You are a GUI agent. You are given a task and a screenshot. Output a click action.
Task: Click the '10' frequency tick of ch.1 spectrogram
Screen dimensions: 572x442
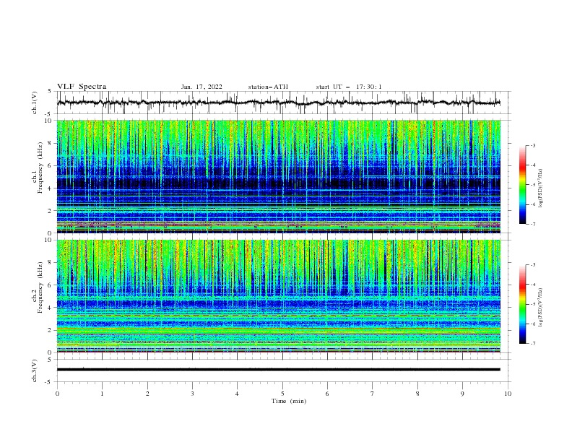coord(50,121)
